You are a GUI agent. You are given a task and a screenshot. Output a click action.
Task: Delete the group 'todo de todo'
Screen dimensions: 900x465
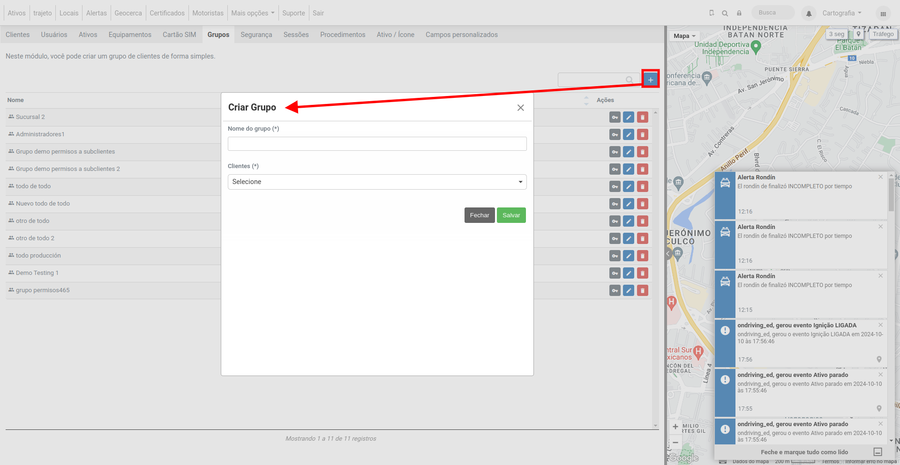643,186
